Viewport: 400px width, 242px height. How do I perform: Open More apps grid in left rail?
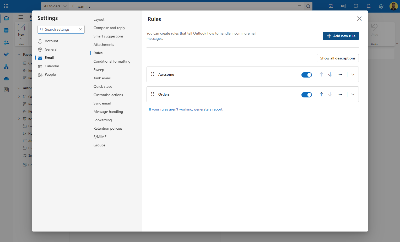6,90
